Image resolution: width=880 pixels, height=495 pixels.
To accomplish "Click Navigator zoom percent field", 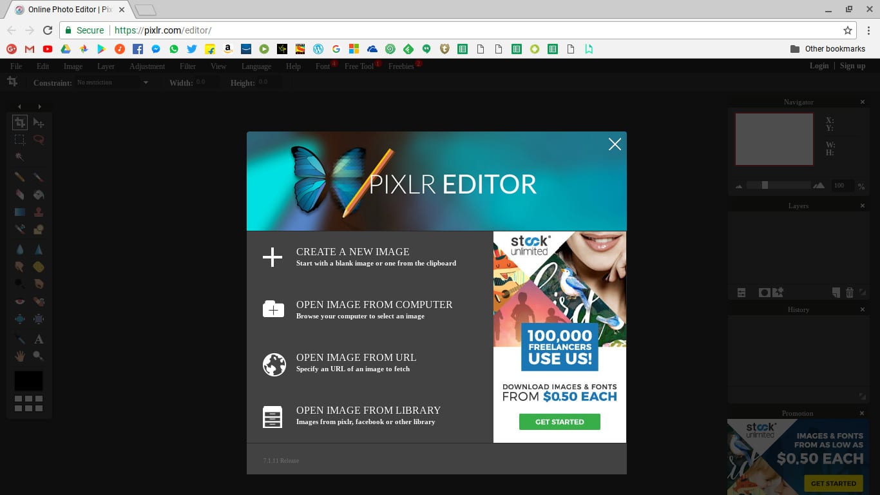I will (x=843, y=186).
